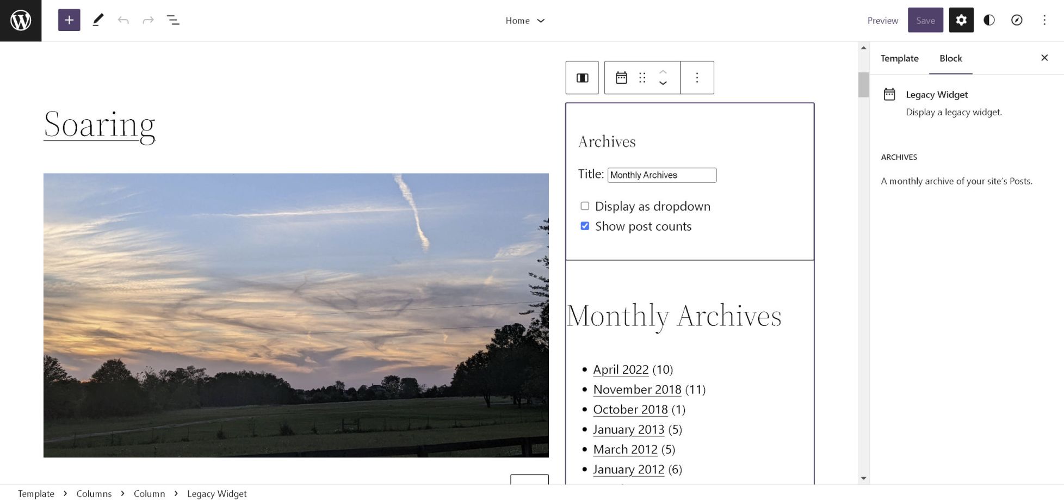The image size is (1064, 500).
Task: Open the Document Overview list view
Action: click(173, 20)
